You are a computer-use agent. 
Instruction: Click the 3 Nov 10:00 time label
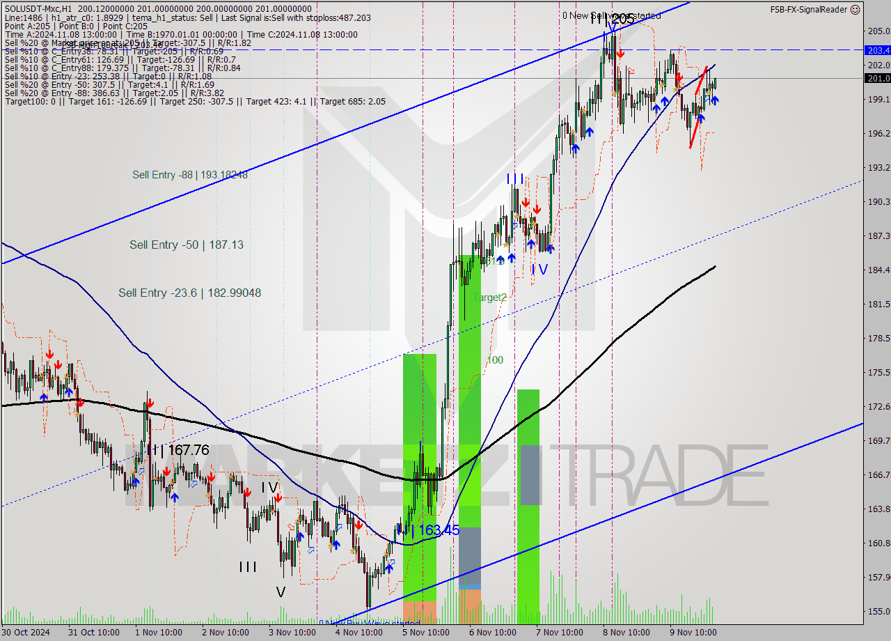click(x=292, y=633)
